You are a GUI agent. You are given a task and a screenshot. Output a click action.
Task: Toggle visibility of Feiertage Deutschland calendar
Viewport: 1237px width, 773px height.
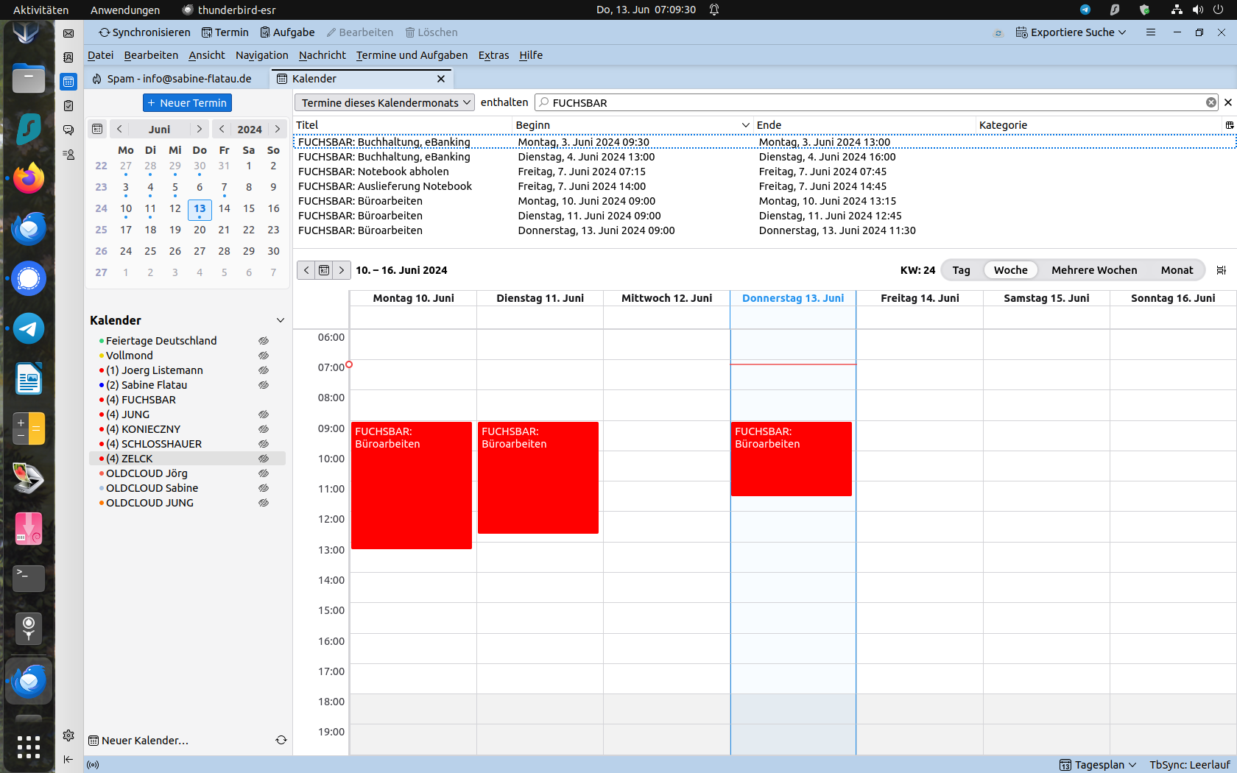[x=264, y=341]
